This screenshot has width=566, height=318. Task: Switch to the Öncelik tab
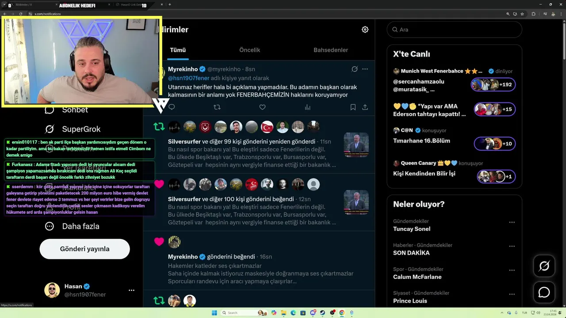tap(249, 50)
